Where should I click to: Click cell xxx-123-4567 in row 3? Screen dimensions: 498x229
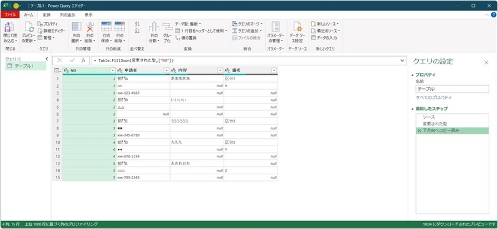pyautogui.click(x=143, y=93)
